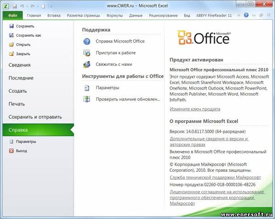Select Закрыть in the backstage menu
275x219 pixels.
coord(23,54)
